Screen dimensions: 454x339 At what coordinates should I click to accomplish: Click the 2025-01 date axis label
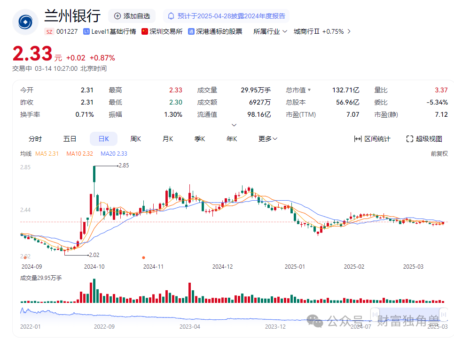click(295, 267)
